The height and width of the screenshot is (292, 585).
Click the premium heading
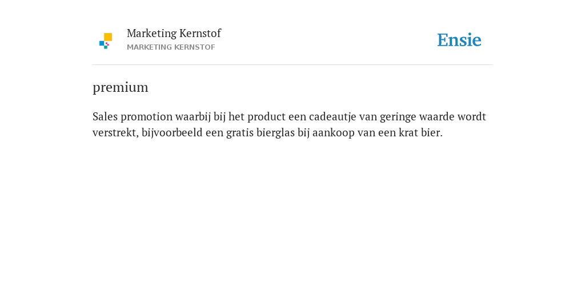(x=121, y=87)
